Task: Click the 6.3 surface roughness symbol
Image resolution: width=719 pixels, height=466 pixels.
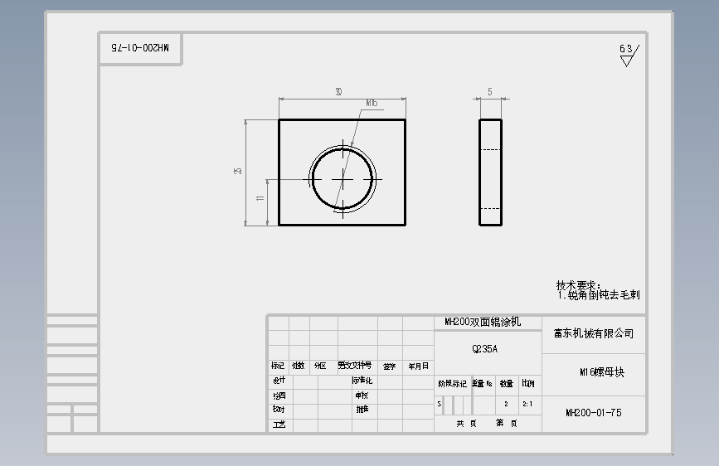Action: [x=629, y=55]
